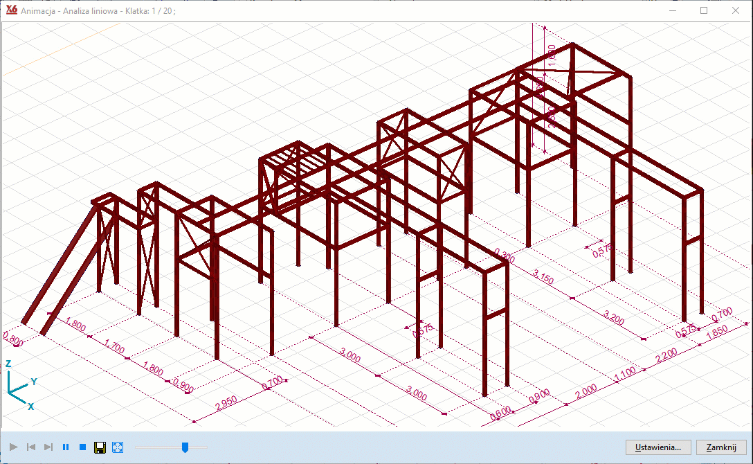Screen dimensions: 753x464
Task: Step to the next animation frame
Action: [x=48, y=447]
